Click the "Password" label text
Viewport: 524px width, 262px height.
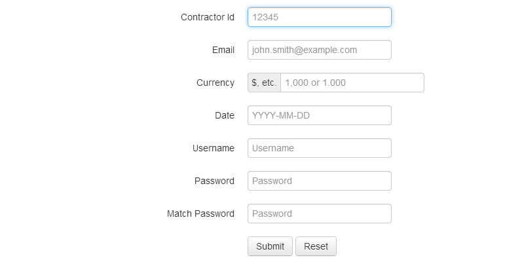click(x=214, y=181)
